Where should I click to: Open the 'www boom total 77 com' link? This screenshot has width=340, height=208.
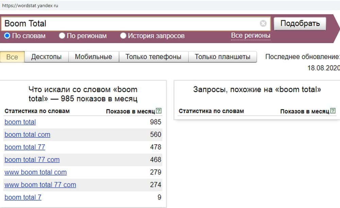[40, 185]
